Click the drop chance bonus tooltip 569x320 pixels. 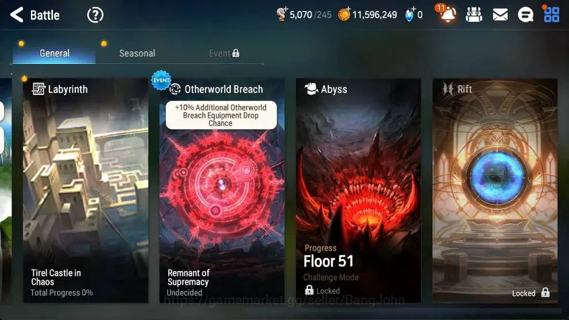pyautogui.click(x=221, y=115)
